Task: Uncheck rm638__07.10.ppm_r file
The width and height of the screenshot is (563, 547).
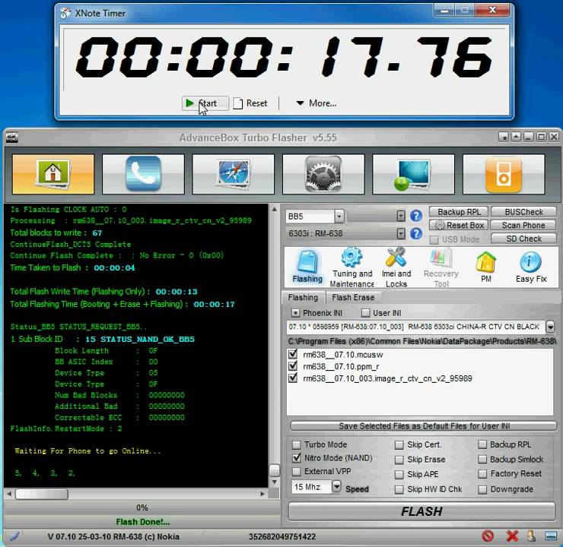Action: 293,366
